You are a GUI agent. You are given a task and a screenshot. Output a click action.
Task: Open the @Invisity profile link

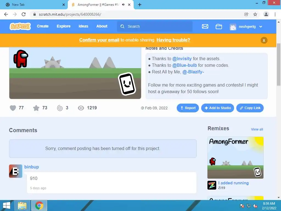click(x=182, y=59)
